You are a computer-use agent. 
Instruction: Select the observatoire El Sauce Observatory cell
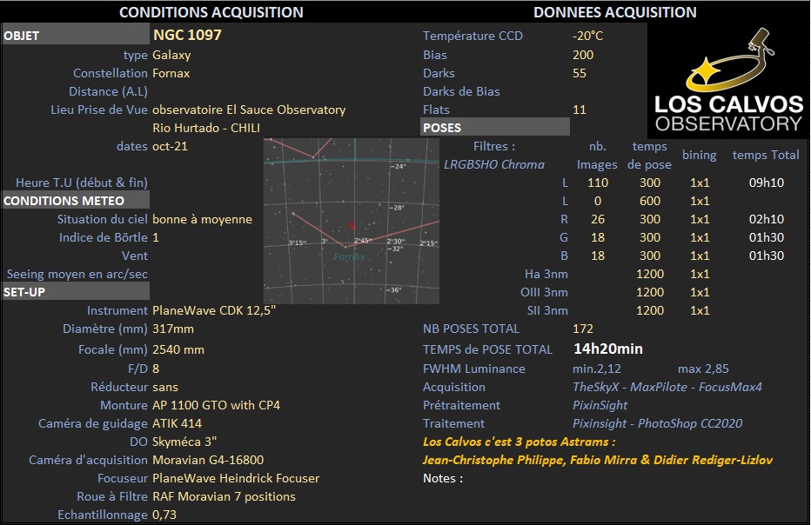pos(249,110)
